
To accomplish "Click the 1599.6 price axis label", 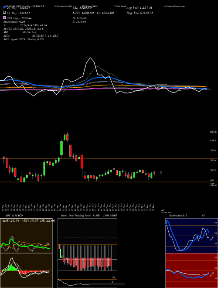I will (213, 151).
